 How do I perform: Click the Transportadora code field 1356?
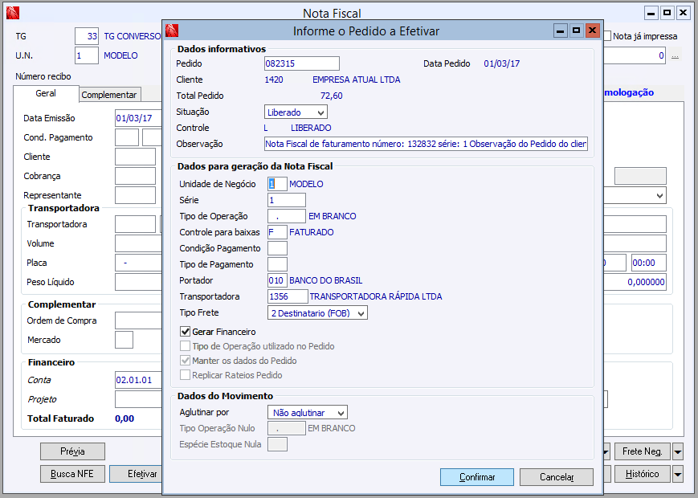tap(288, 296)
